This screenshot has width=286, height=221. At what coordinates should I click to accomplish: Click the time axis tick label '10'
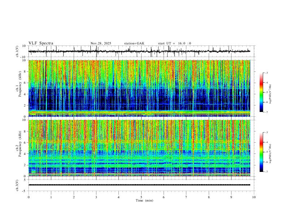254,197
